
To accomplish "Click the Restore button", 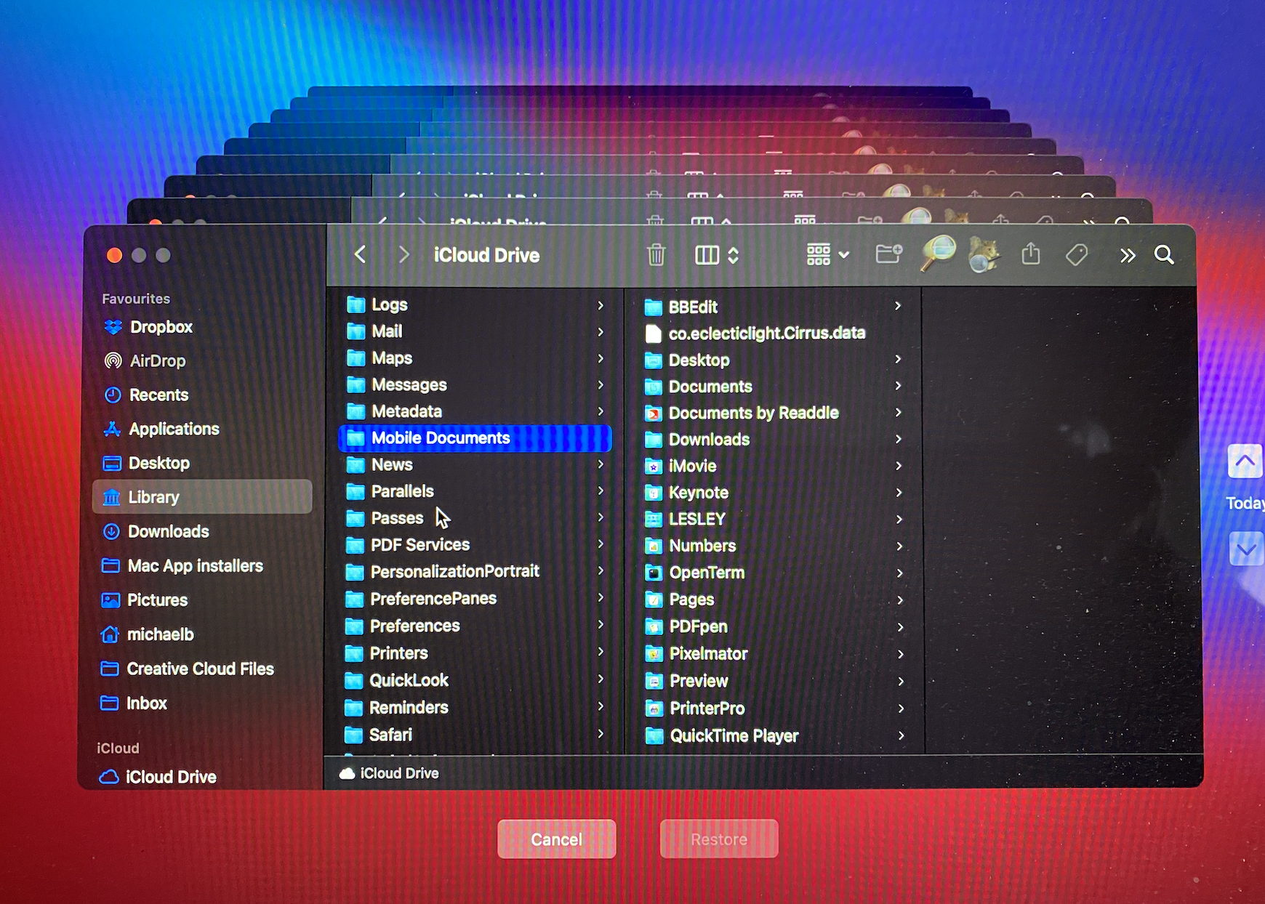I will click(x=718, y=839).
